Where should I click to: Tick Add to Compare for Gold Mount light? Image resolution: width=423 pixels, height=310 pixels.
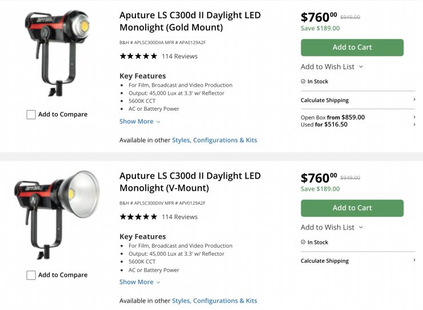click(x=31, y=115)
